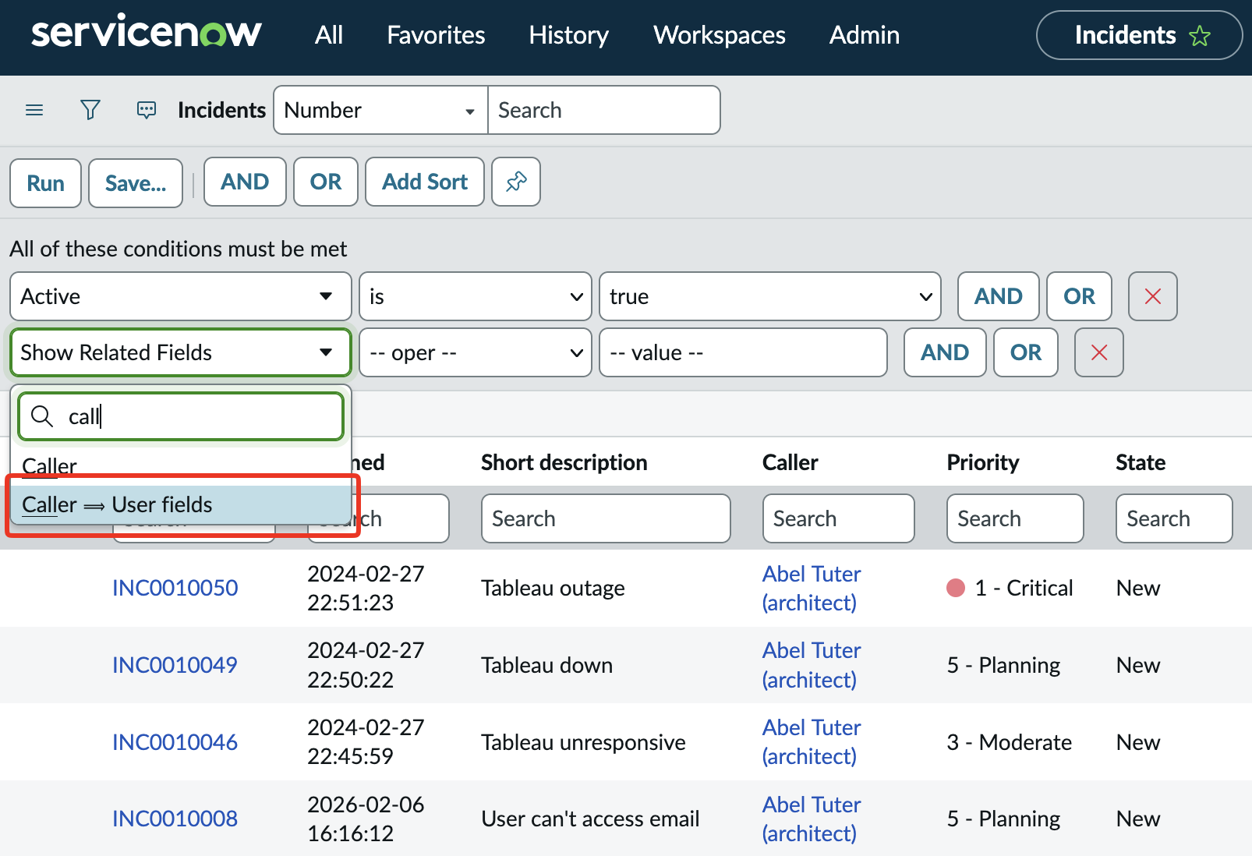Click the ServiceNow logo
1252x856 pixels.
147,34
